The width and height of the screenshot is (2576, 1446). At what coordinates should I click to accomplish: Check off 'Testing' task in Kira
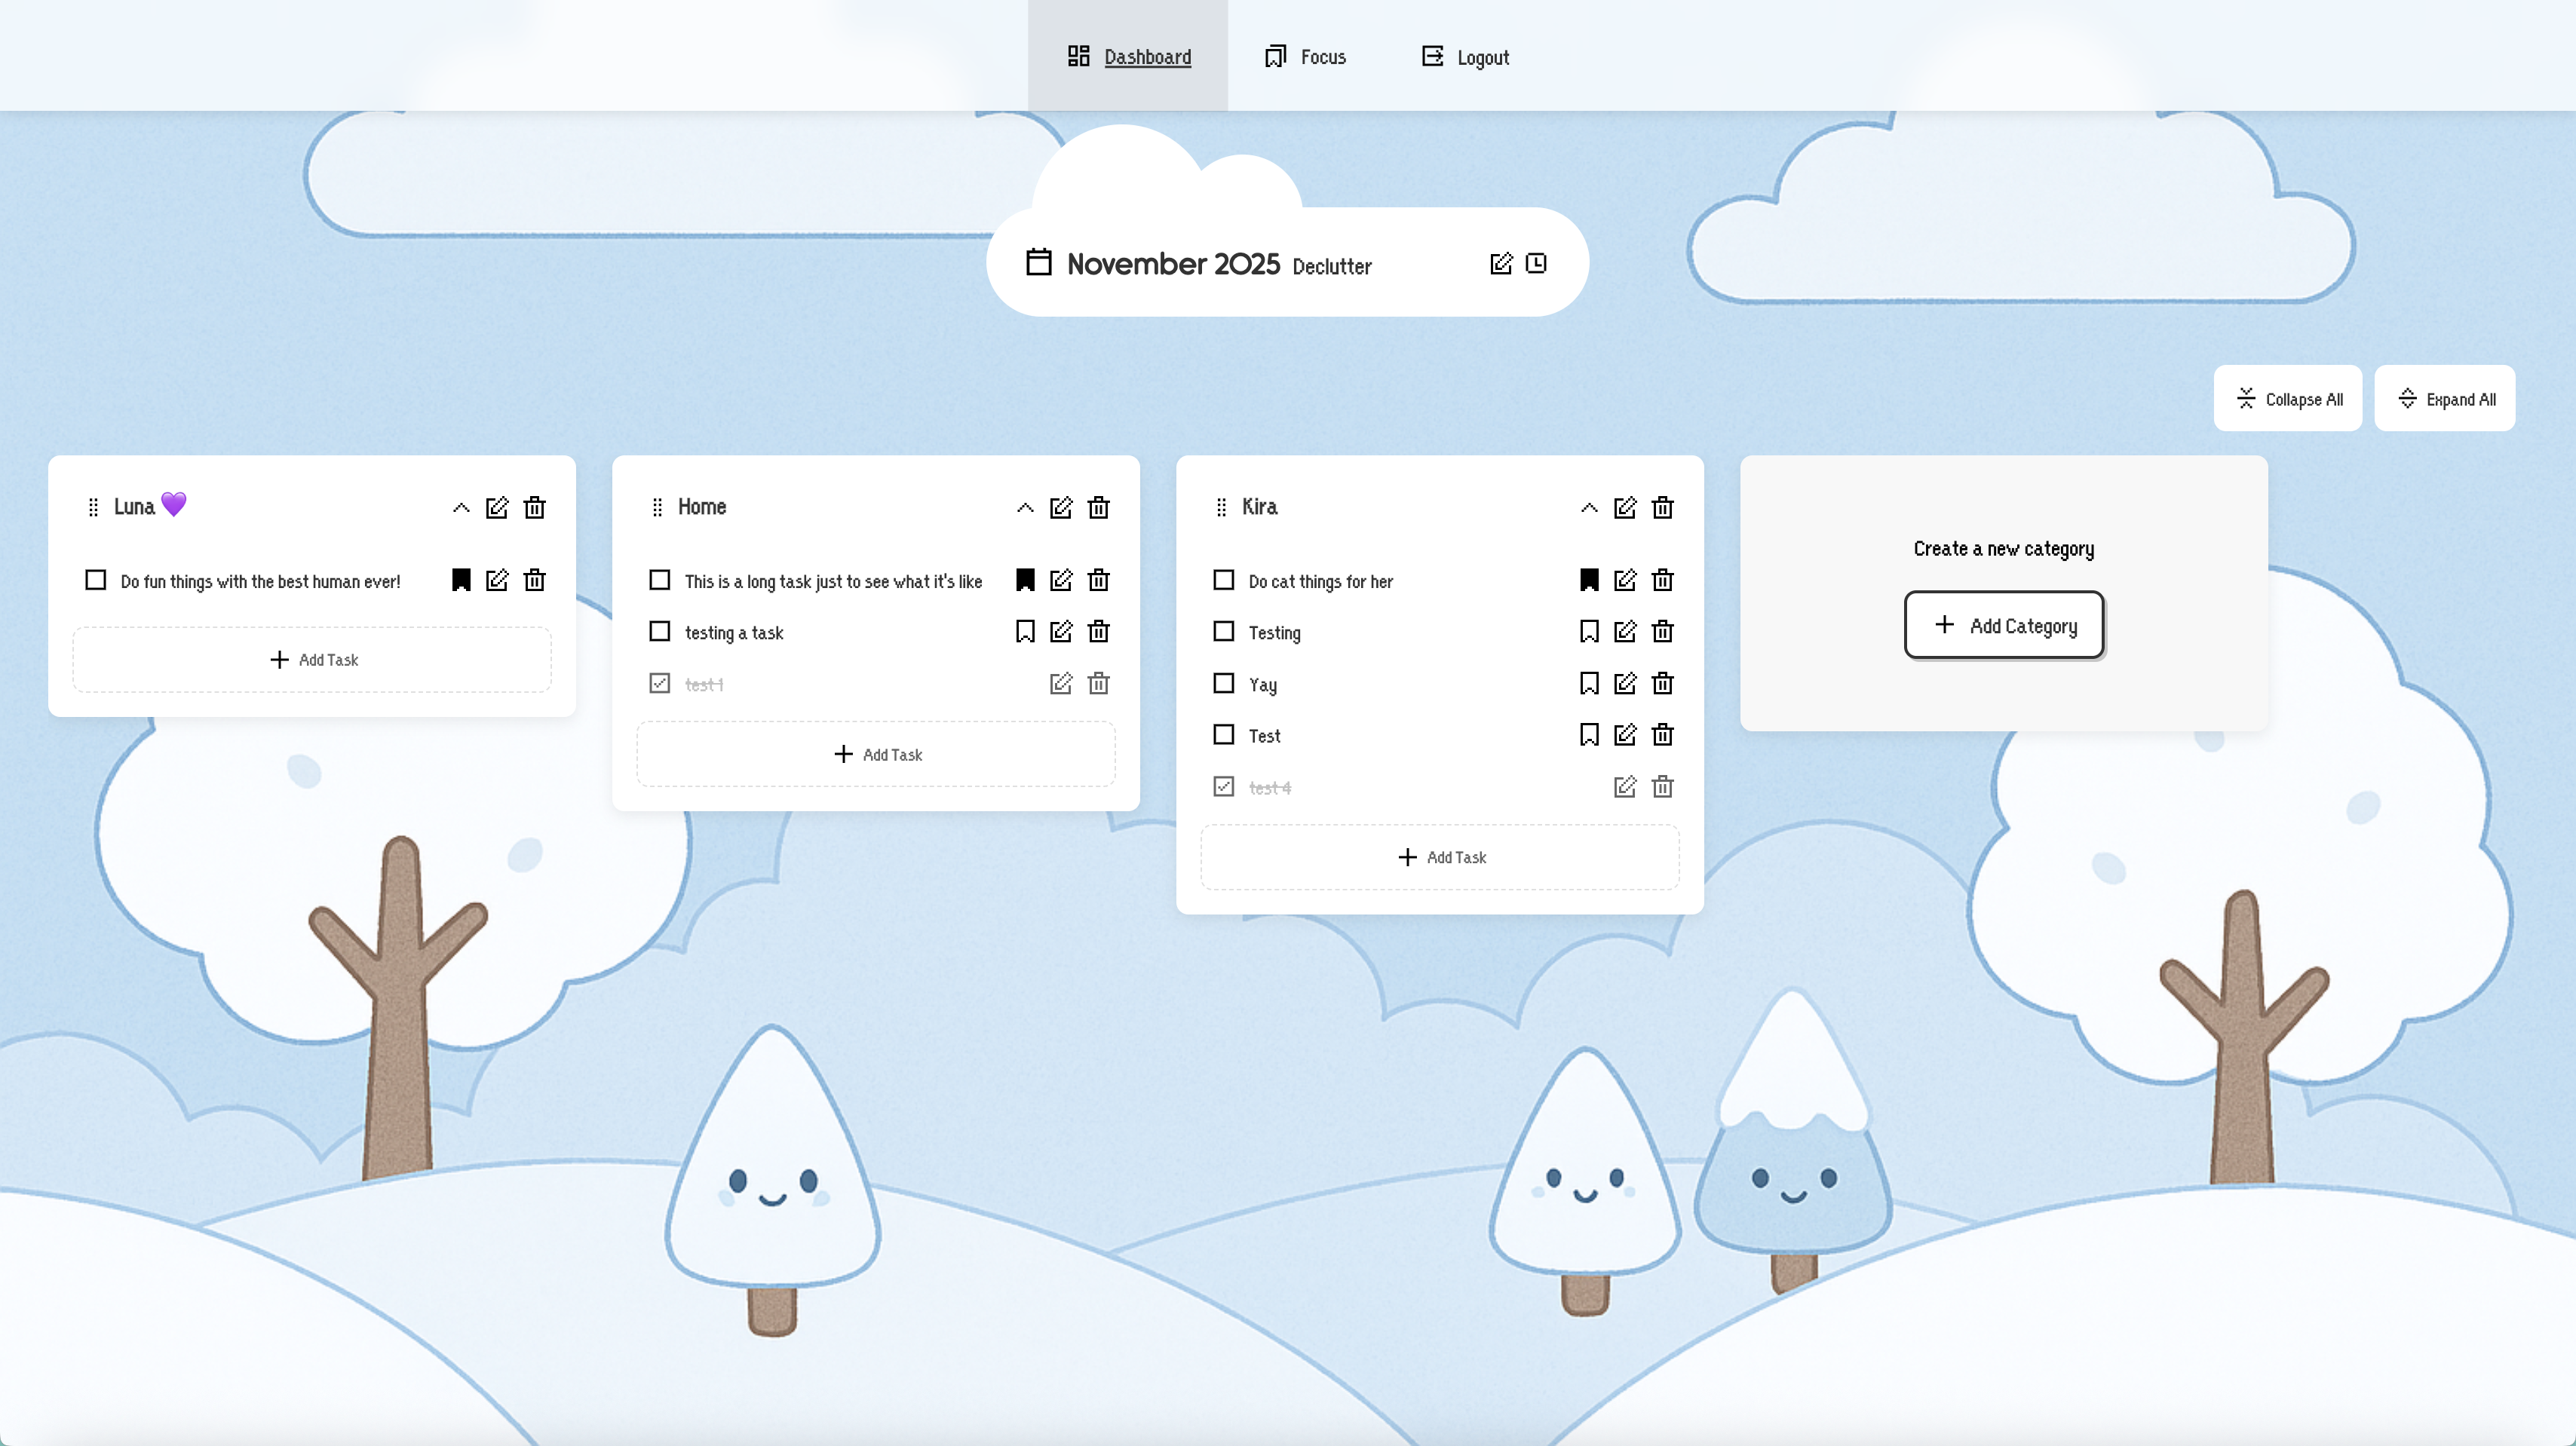pos(1223,631)
